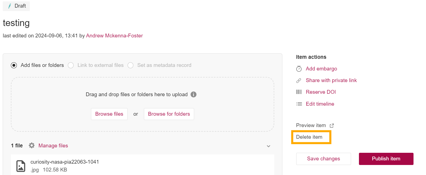426x175 pixels.
Task: Click the private link chain icon
Action: (299, 80)
